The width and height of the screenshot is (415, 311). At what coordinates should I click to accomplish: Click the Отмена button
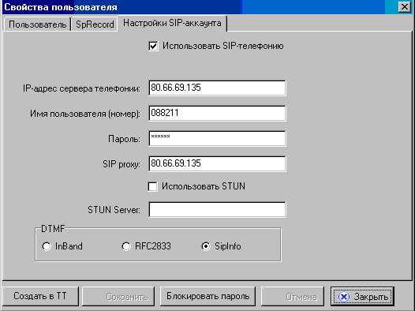tap(293, 296)
